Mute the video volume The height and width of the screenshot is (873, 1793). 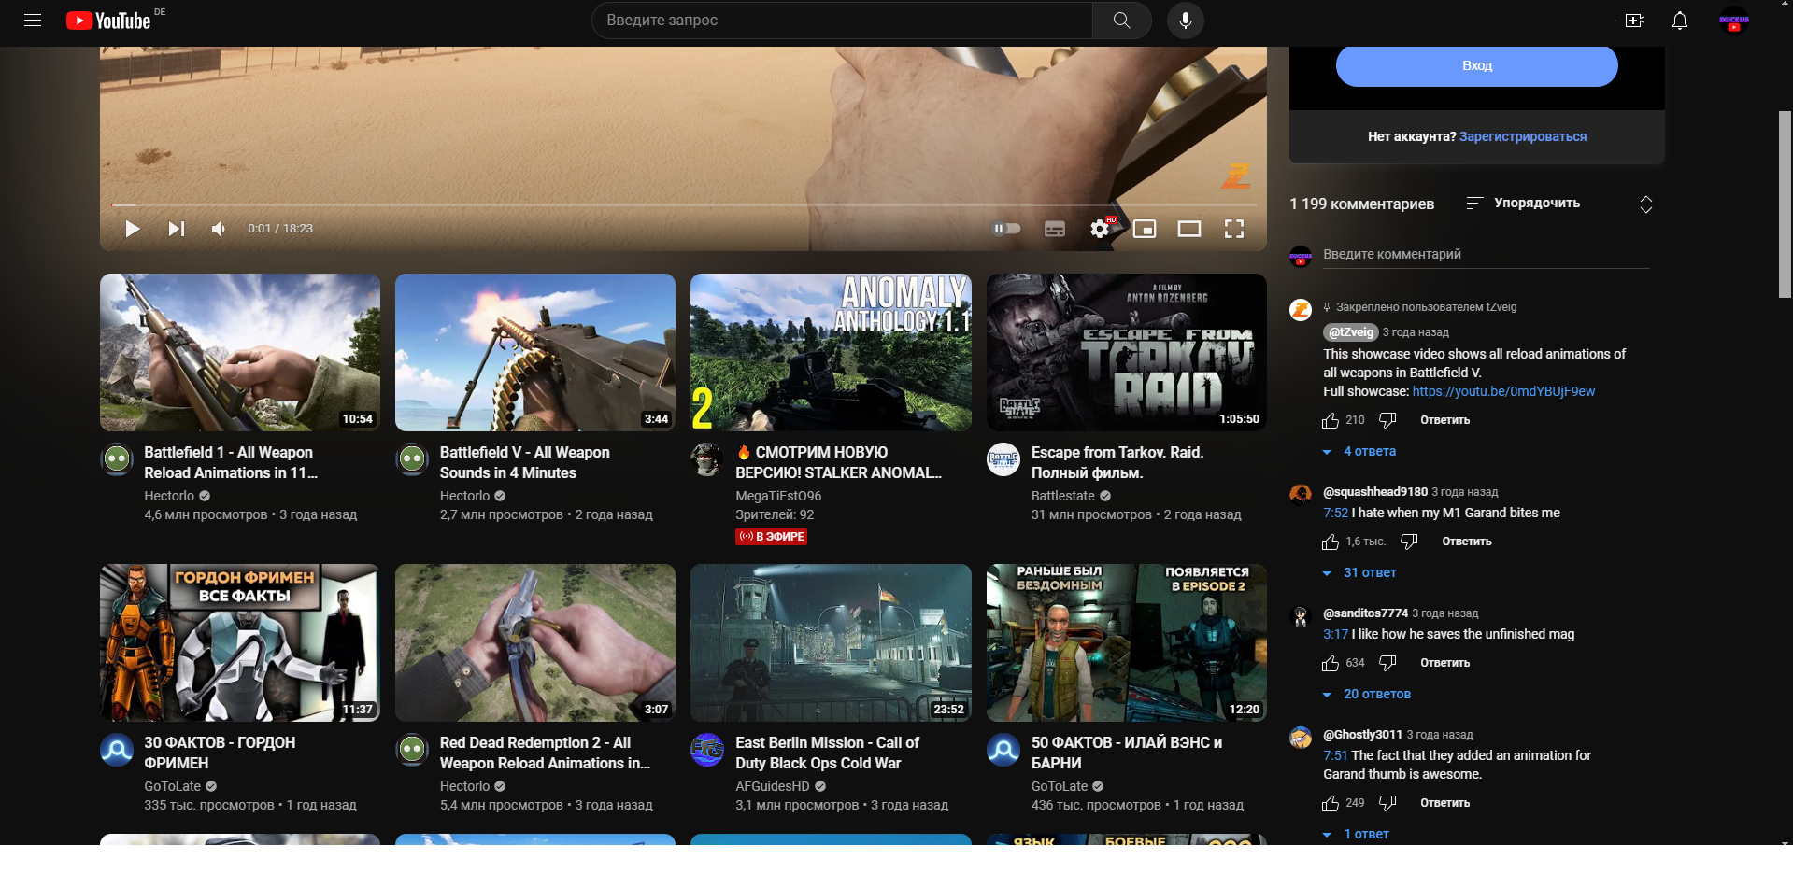click(x=219, y=229)
